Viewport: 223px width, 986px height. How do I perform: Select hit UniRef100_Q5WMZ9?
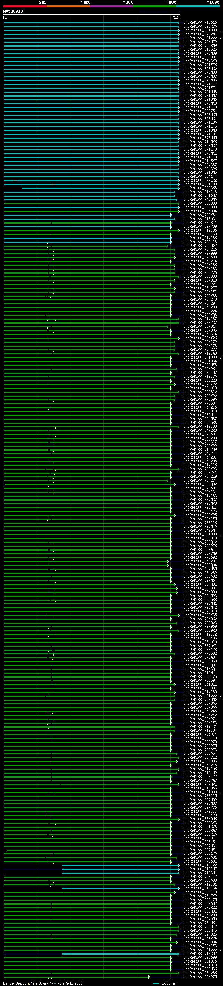coord(200,42)
